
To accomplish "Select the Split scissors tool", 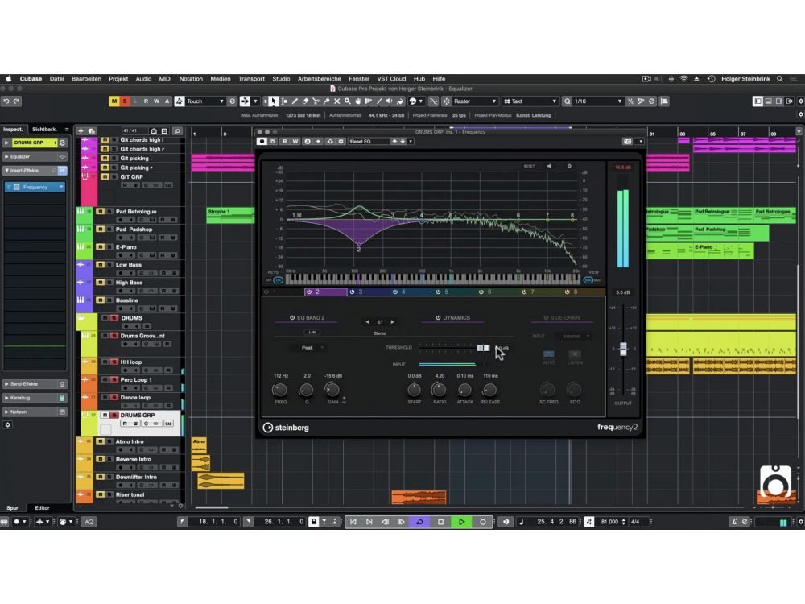I will click(316, 101).
